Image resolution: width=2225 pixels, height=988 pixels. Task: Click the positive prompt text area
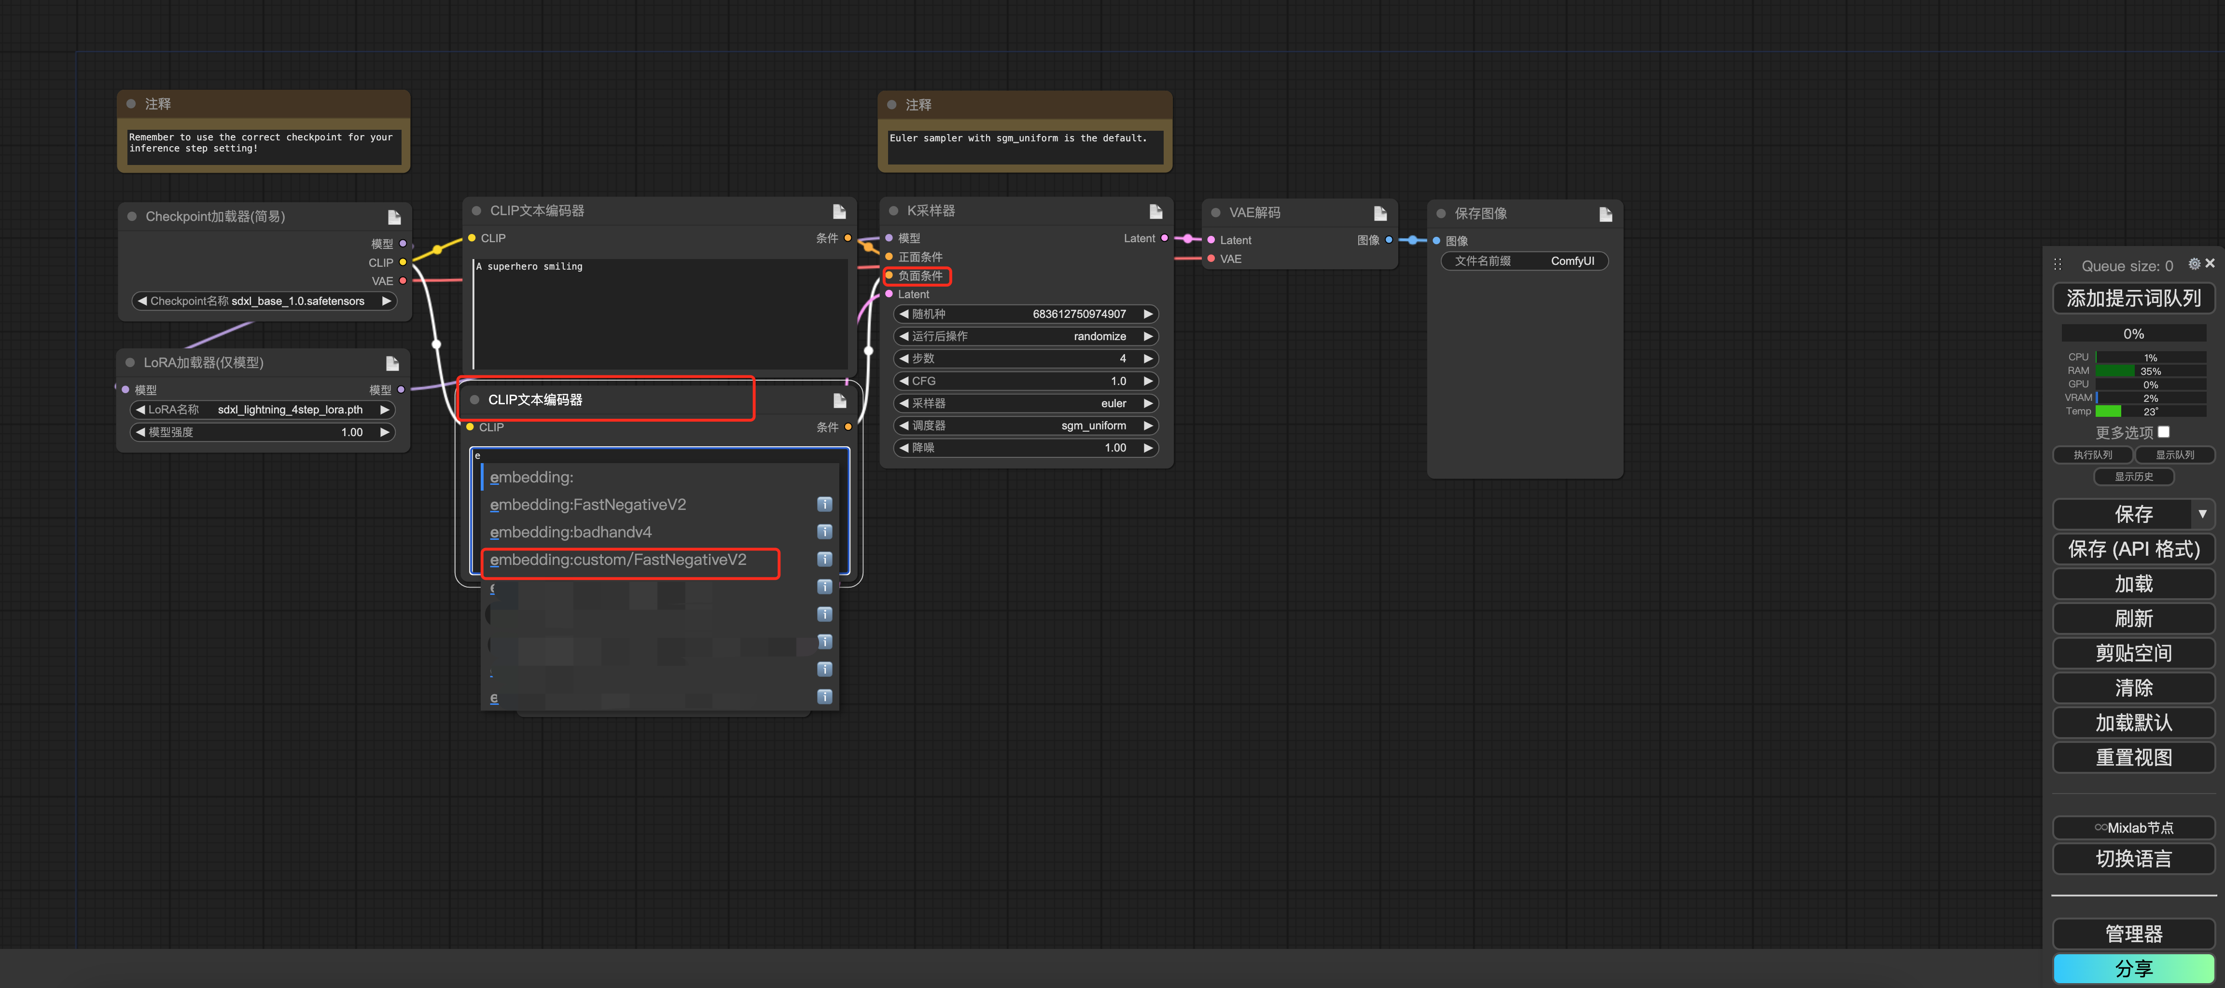tap(661, 315)
